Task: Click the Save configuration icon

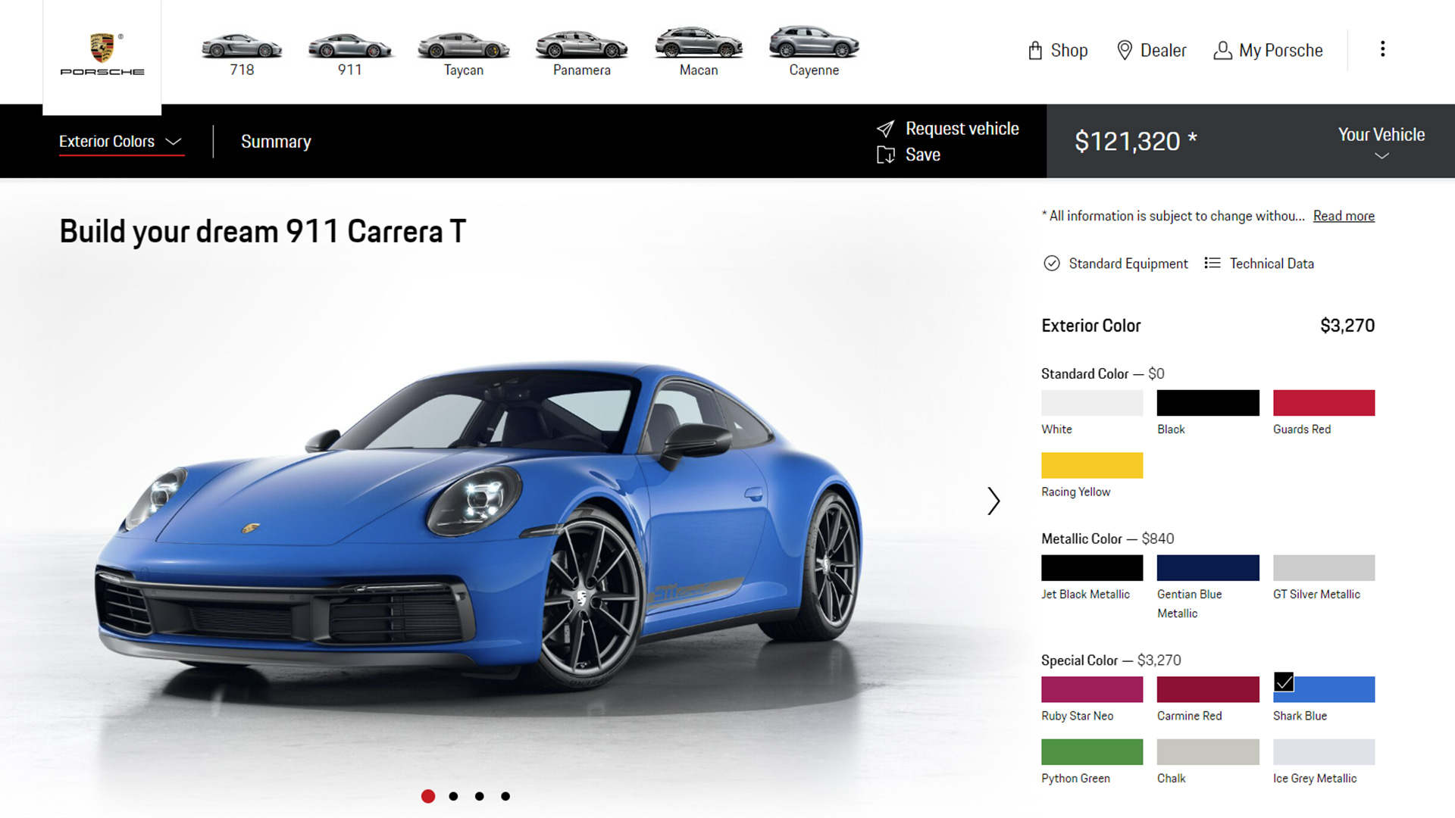Action: (x=885, y=155)
